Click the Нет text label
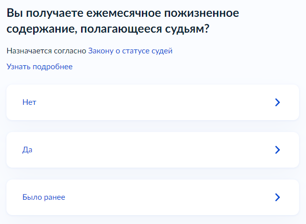This screenshot has width=306, height=224. (30, 102)
